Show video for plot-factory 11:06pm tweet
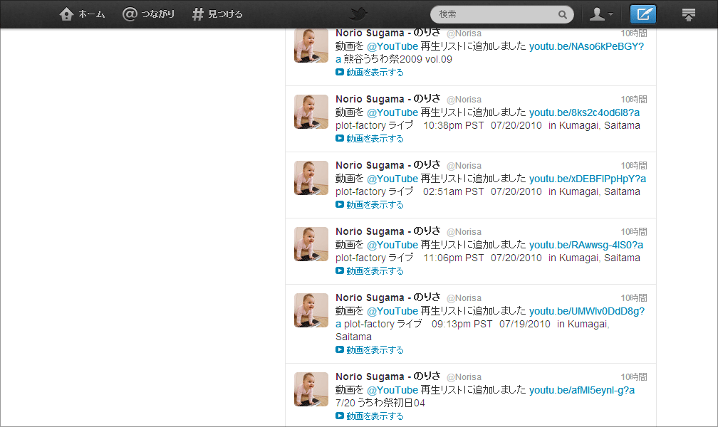Screen dimensions: 718x427 (370, 271)
